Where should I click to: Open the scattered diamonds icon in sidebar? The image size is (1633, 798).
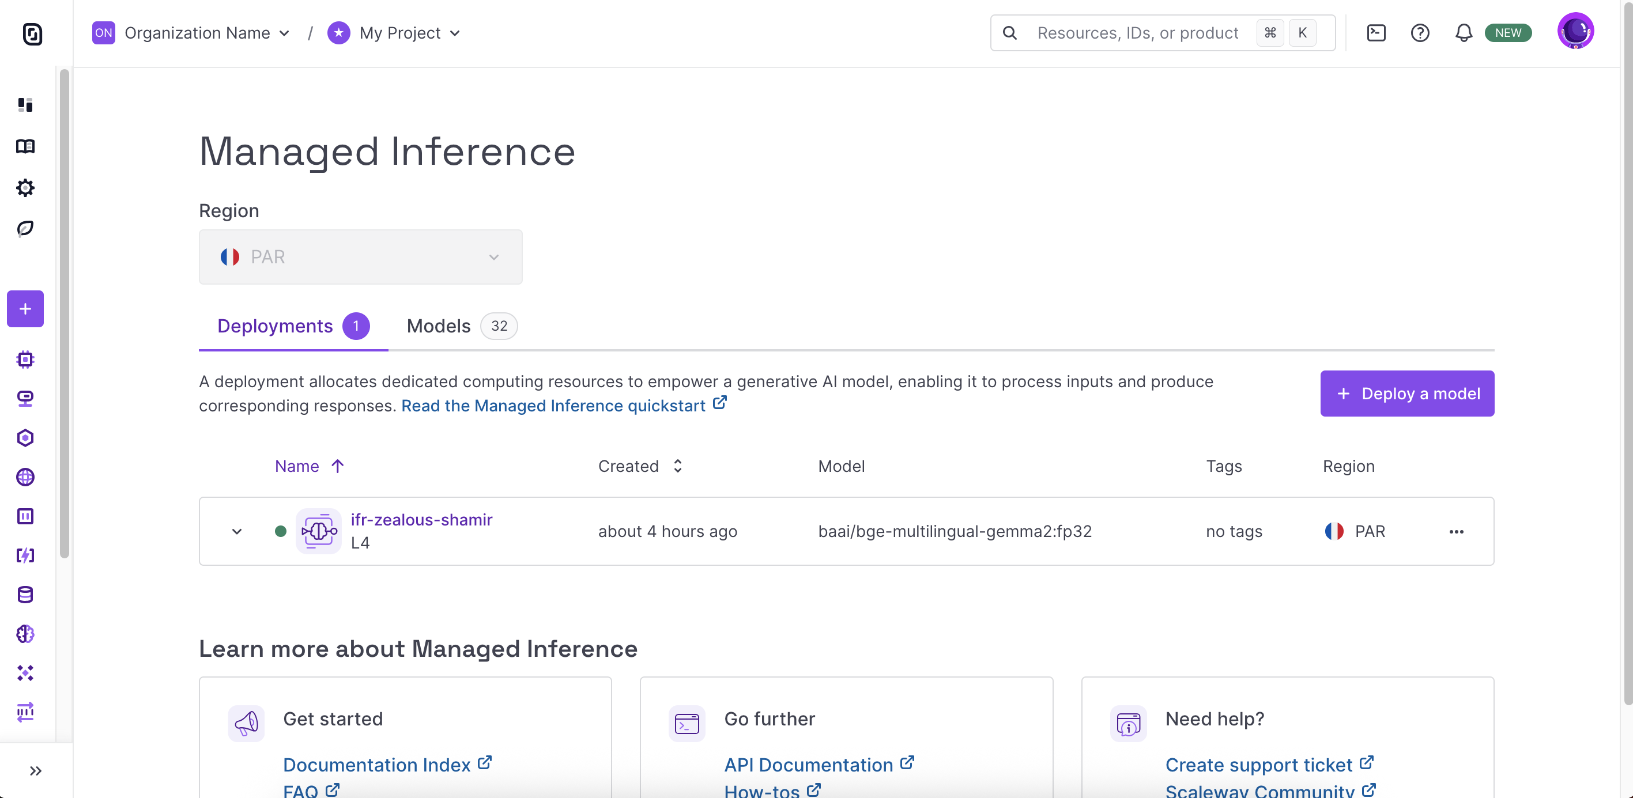coord(25,673)
